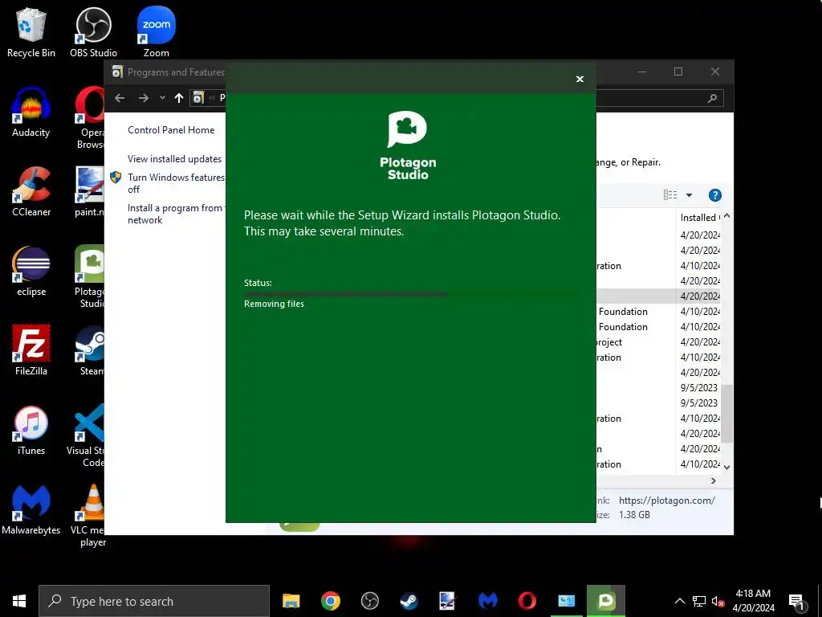This screenshot has height=617, width=822.
Task: Launch Zoom from the desktop
Action: pos(157,32)
